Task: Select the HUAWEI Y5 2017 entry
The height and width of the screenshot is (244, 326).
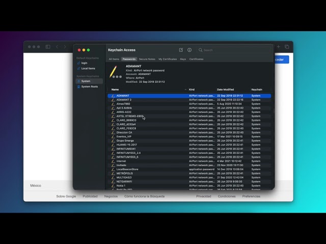Action: pyautogui.click(x=189, y=145)
